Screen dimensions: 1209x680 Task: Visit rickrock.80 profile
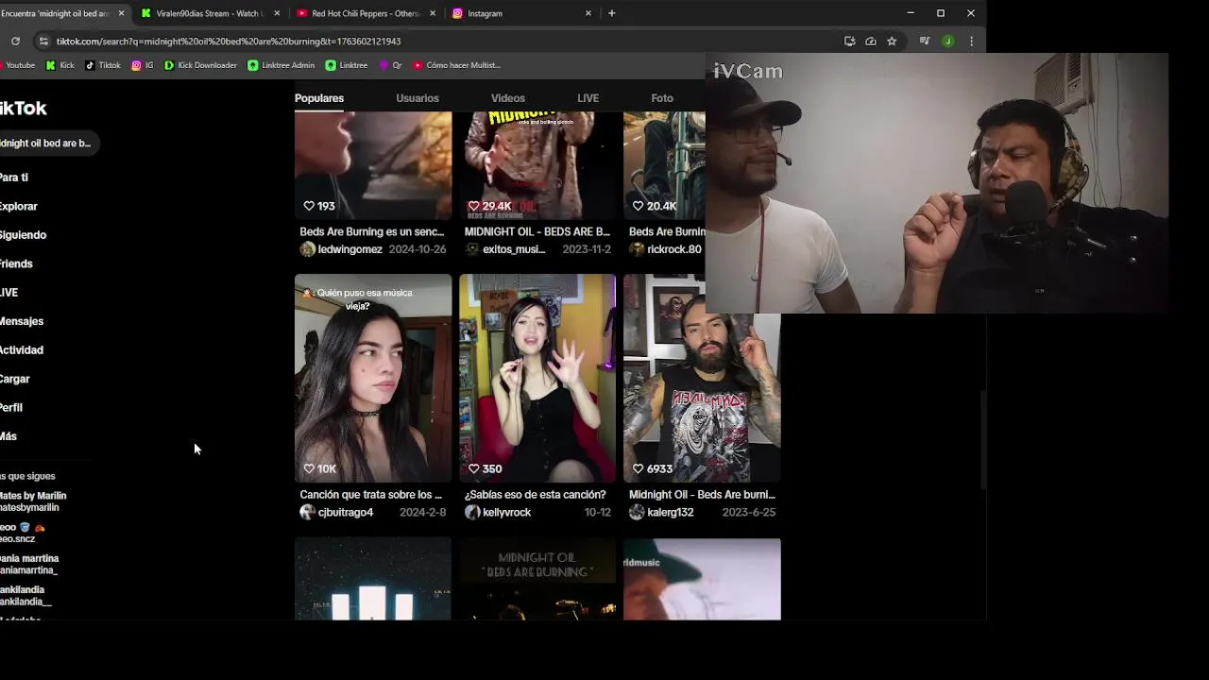[x=674, y=249]
